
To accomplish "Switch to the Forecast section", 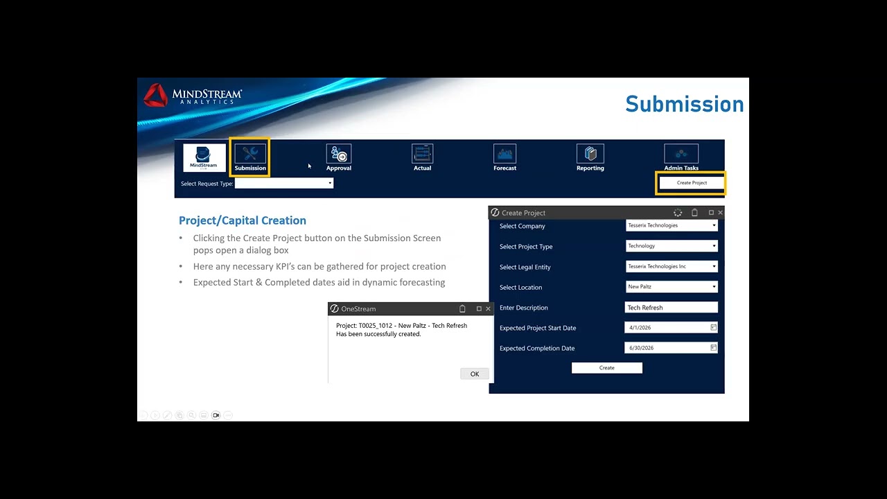I will [505, 158].
